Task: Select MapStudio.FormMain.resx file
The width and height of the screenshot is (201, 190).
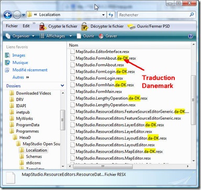Action: [96, 91]
